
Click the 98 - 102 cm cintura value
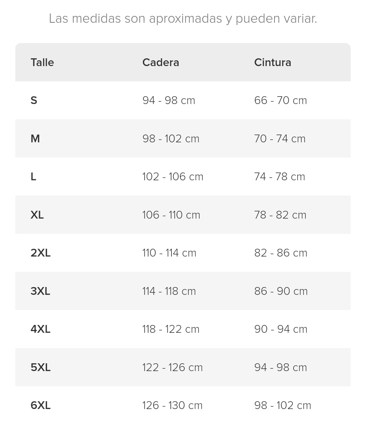[283, 405]
